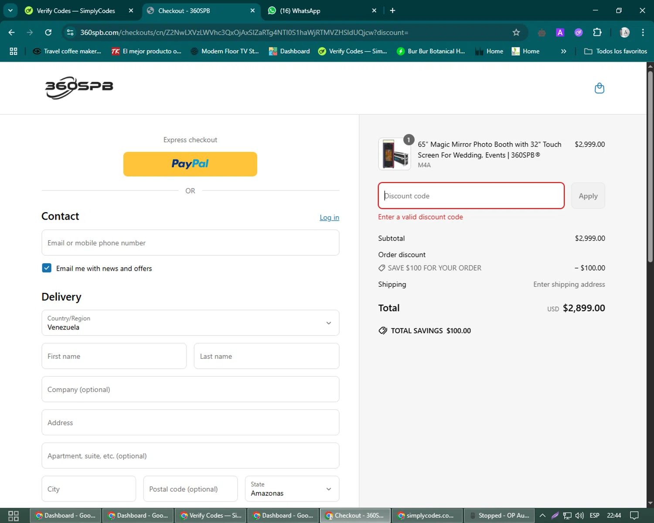
Task: Reload the checkout page
Action: point(48,32)
